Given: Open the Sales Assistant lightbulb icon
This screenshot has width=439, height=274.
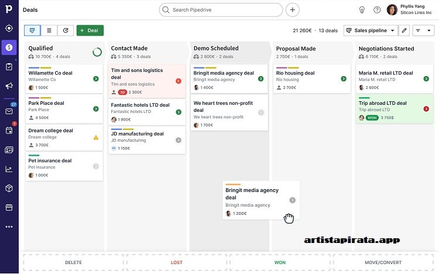Looking at the screenshot, I should (362, 10).
